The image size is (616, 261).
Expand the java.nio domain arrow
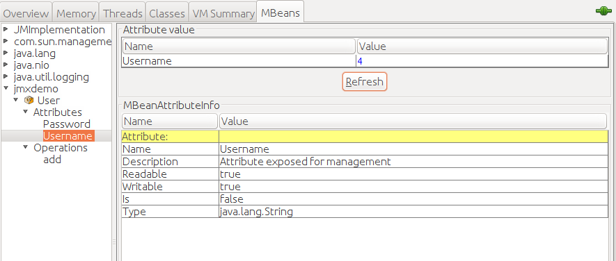tap(6, 65)
